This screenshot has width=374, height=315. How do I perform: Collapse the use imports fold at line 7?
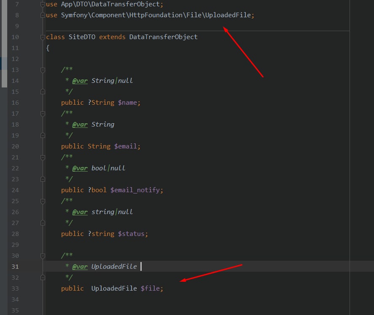coord(43,4)
